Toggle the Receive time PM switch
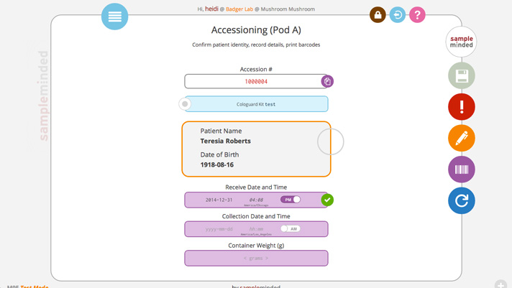This screenshot has height=288, width=512. [x=291, y=200]
